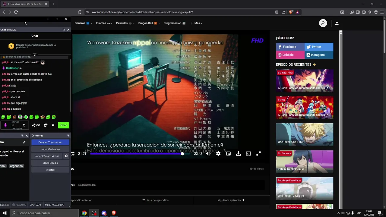Click the Enviar un mensaje chat input
Viewport: 386px width, 217px height.
pyautogui.click(x=15, y=125)
